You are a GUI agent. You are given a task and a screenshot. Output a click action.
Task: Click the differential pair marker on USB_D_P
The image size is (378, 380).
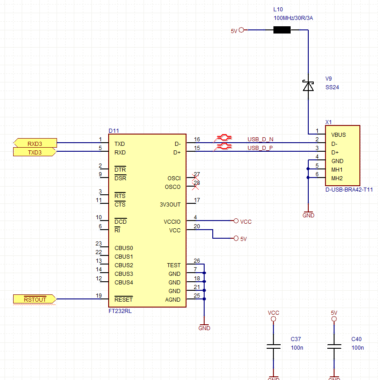pos(223,147)
